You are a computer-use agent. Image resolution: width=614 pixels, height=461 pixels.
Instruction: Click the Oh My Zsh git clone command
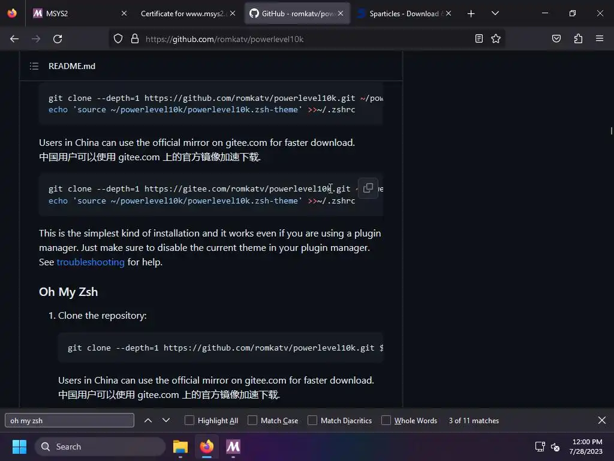(x=225, y=348)
